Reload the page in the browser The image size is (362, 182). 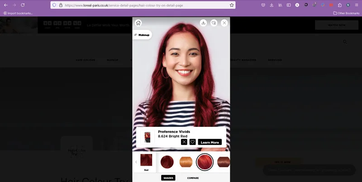(x=23, y=5)
